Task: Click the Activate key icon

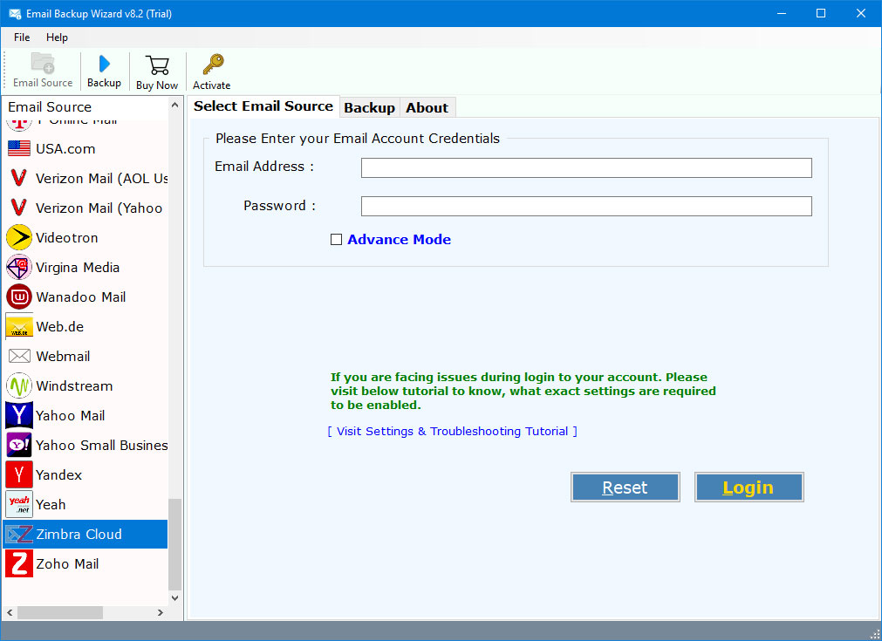Action: (x=213, y=65)
